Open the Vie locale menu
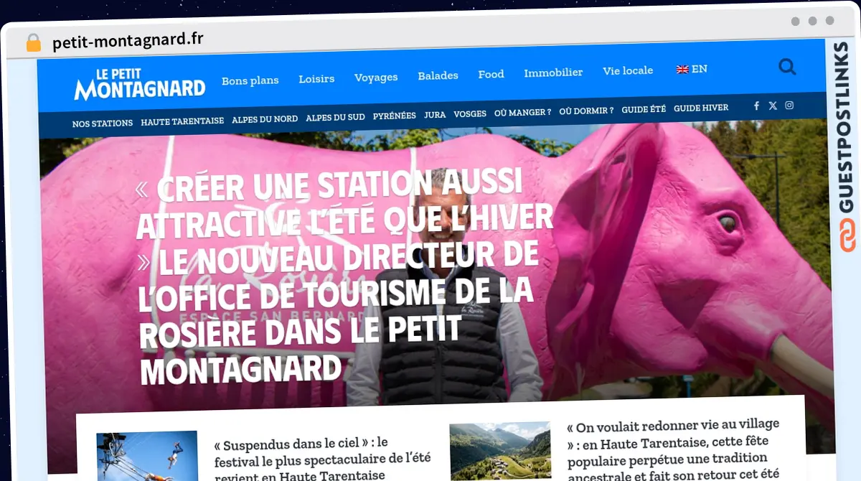 point(628,70)
